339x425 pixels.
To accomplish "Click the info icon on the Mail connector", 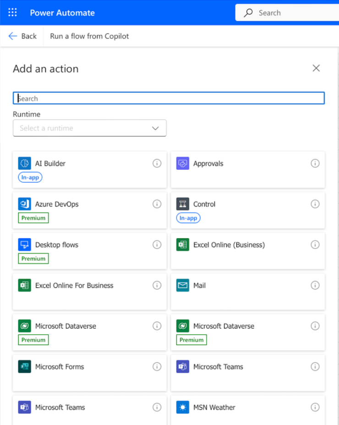I will (x=315, y=285).
